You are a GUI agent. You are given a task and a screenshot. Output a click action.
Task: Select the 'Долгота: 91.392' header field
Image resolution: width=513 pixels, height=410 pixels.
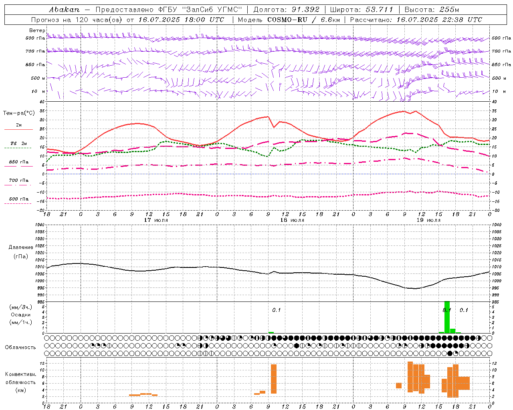(287, 10)
